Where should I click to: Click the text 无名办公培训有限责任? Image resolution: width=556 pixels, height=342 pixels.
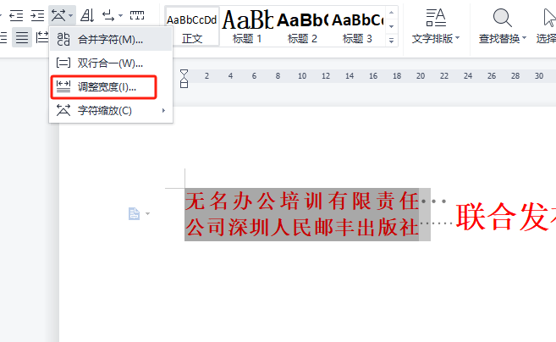[302, 201]
